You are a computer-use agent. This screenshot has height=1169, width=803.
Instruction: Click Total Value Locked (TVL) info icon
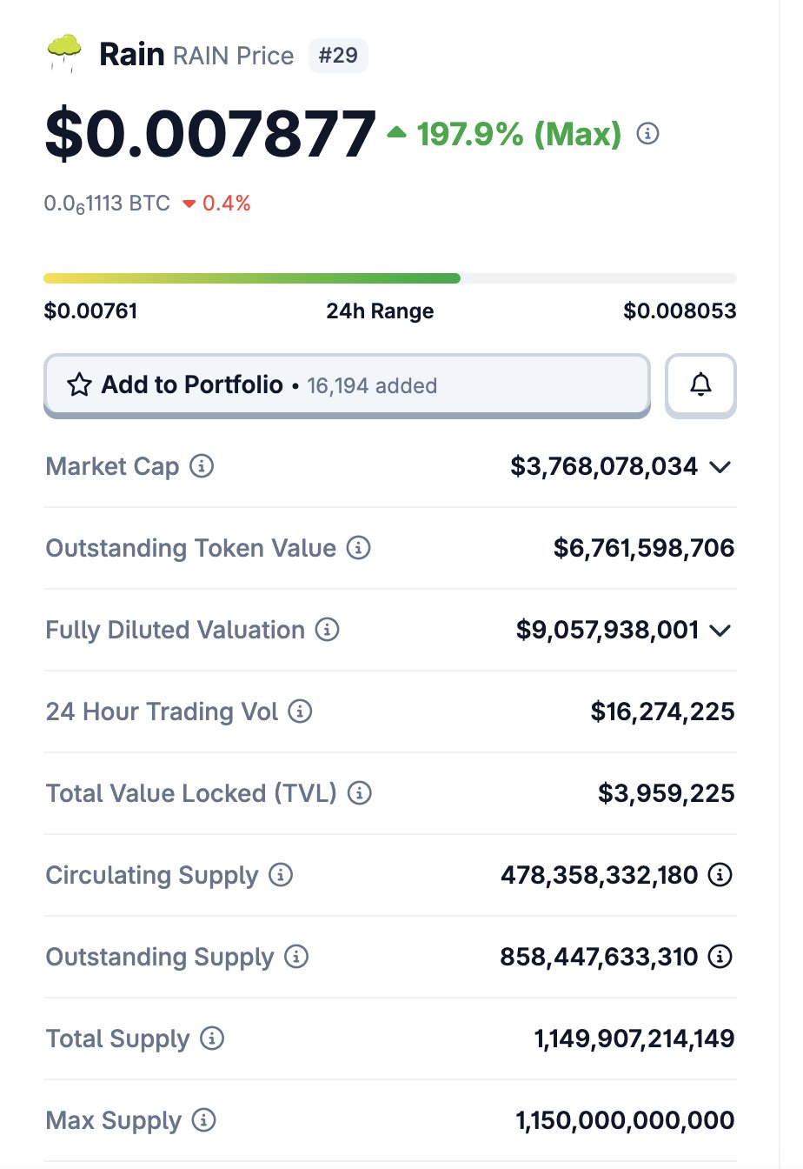pos(359,793)
